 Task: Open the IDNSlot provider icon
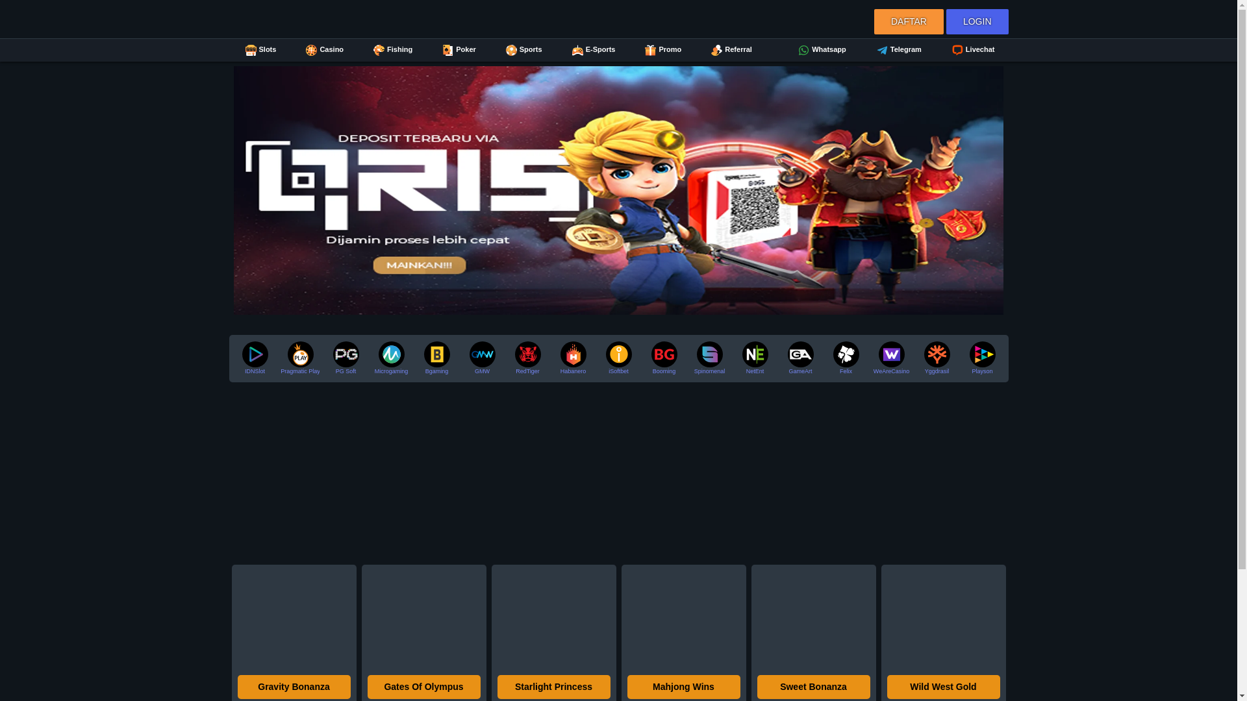coord(255,354)
